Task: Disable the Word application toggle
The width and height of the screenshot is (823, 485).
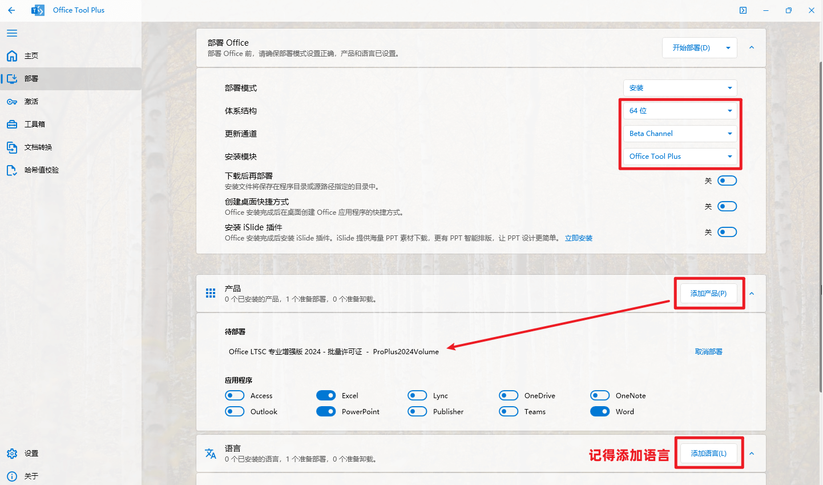Action: pos(600,411)
